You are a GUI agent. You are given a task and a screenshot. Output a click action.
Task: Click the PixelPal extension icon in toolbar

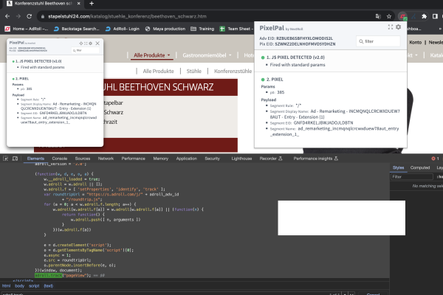click(x=401, y=15)
